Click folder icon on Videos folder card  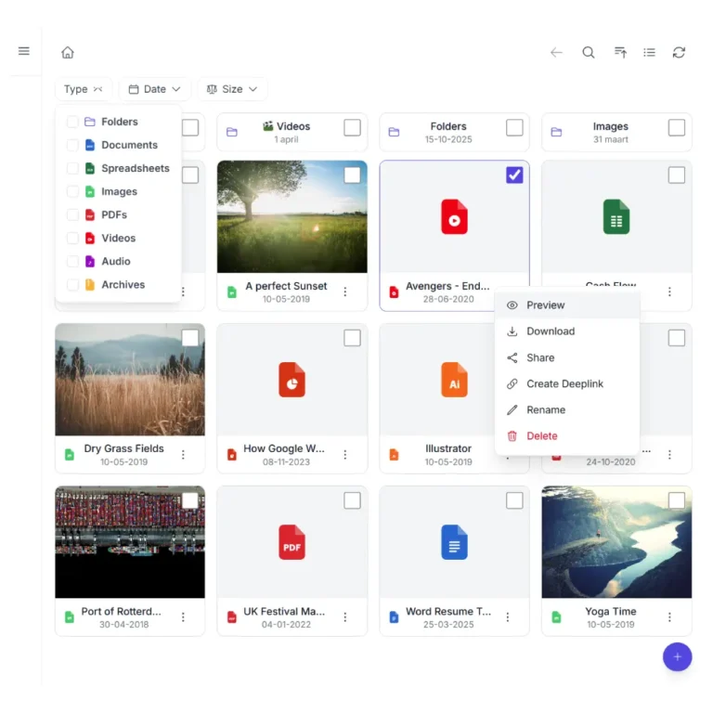coord(232,133)
